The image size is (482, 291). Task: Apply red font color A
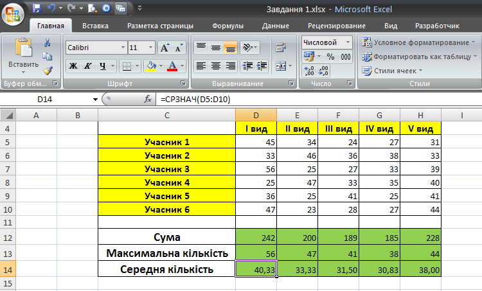[x=172, y=66]
